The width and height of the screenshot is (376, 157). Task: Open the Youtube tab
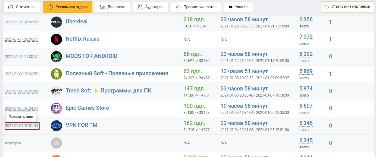pos(238,7)
